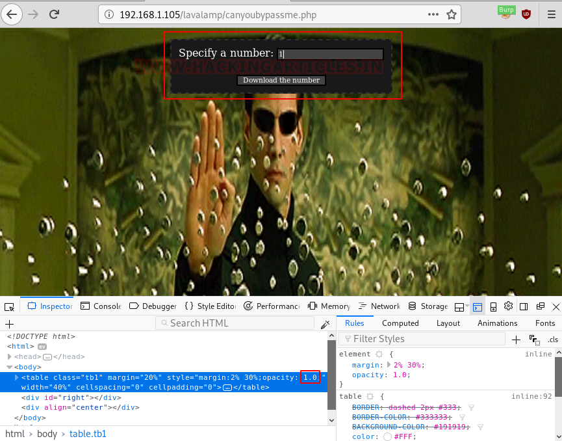The image size is (562, 441).
Task: Click the opacity 1.0 value in Rules
Action: (x=400, y=375)
